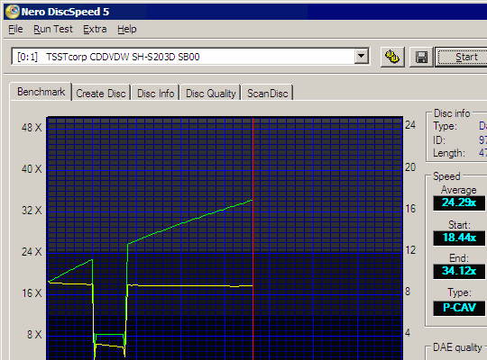Screen dimensions: 487x360
Task: Click the 48 X axis label
Action: (x=32, y=128)
